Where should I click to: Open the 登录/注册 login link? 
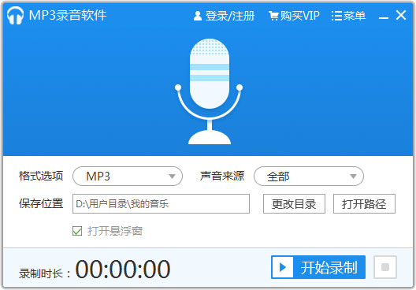[224, 16]
